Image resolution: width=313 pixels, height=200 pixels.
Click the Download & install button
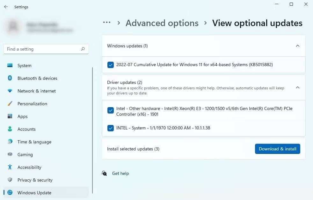click(277, 148)
